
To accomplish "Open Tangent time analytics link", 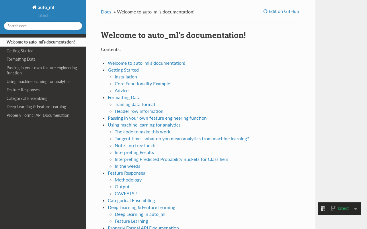I will click(182, 139).
